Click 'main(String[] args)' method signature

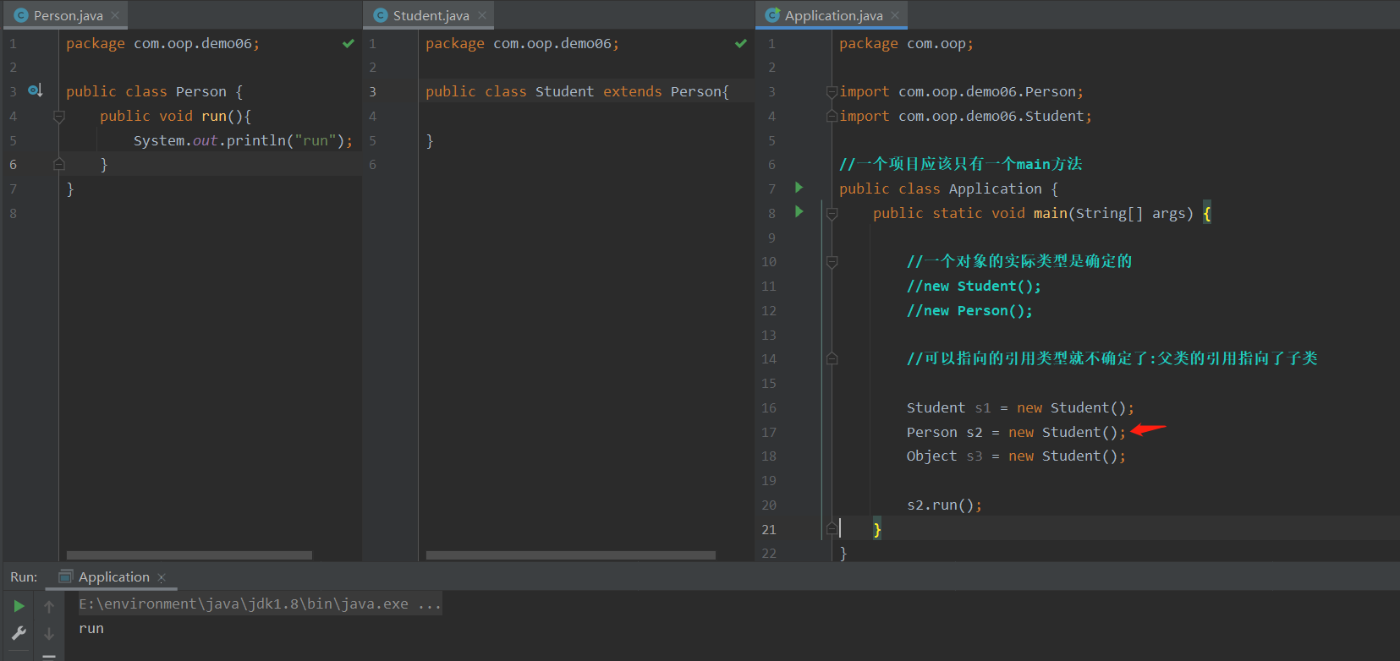click(1113, 213)
